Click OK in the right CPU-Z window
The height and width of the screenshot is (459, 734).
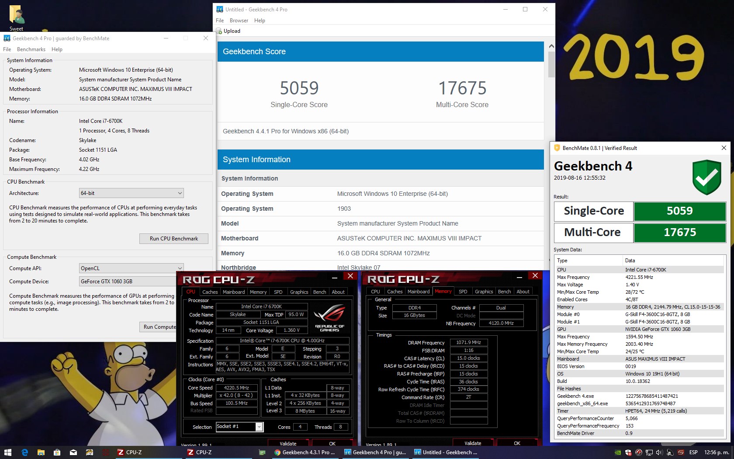[x=517, y=442]
